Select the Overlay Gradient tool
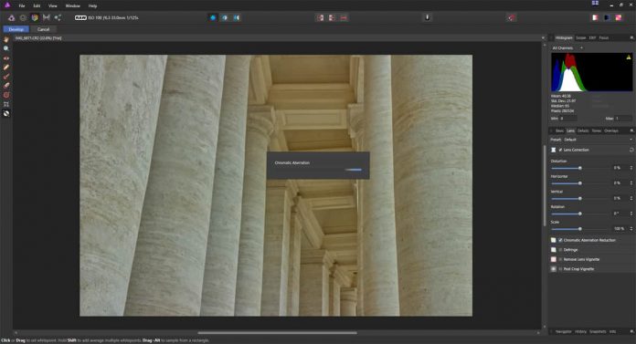The width and height of the screenshot is (636, 344). pos(6,95)
